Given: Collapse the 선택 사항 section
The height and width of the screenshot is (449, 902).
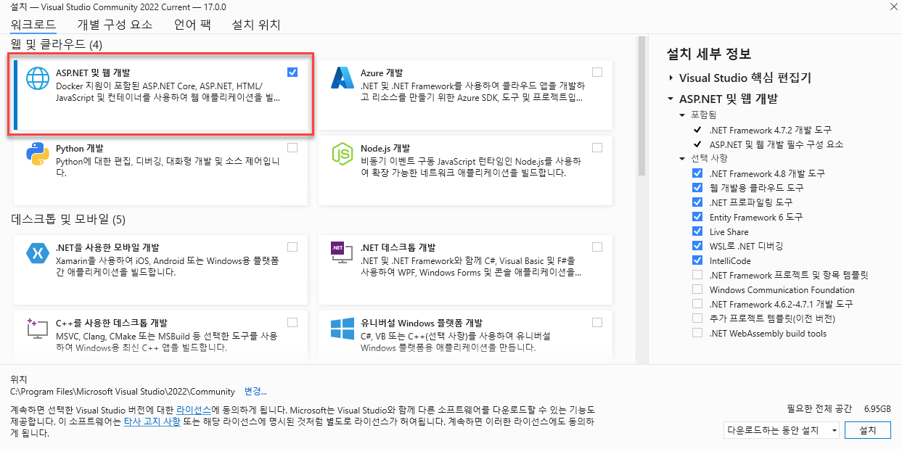Looking at the screenshot, I should tap(684, 158).
